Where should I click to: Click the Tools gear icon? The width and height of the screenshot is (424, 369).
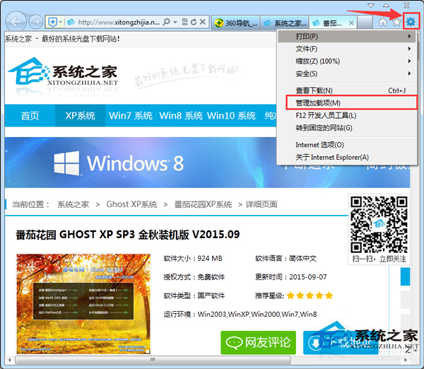[x=411, y=21]
